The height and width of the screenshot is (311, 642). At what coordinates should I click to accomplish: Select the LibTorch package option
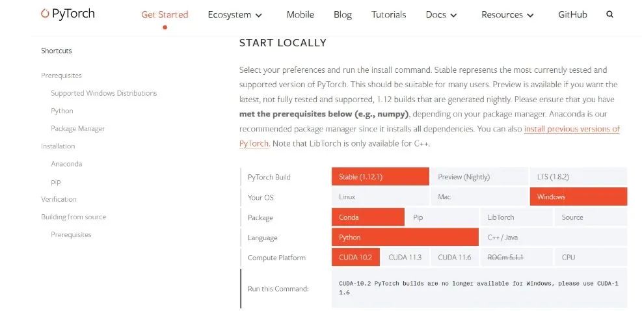516,217
